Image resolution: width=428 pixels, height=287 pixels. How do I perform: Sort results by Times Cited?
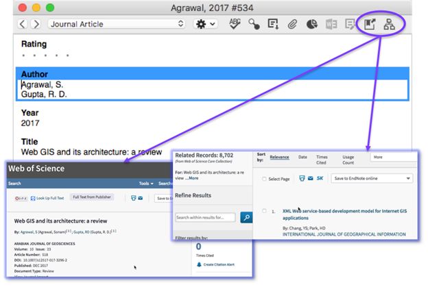pos(322,160)
